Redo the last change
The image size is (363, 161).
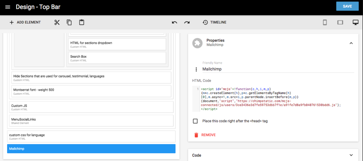point(187,23)
